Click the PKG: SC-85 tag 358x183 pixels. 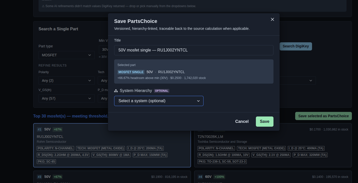click(46, 162)
